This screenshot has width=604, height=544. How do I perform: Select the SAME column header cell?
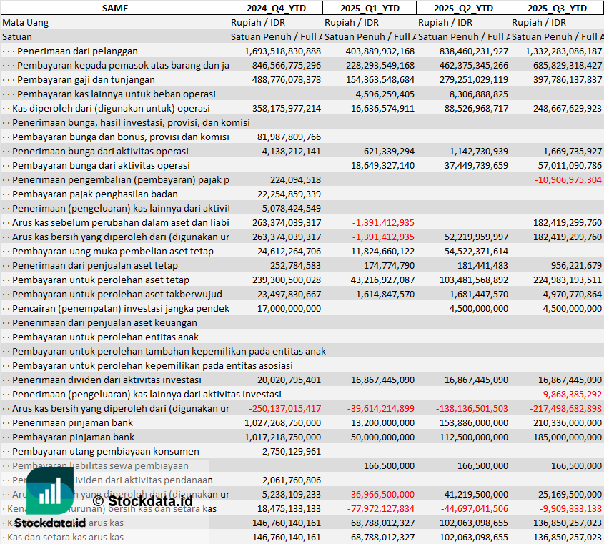pyautogui.click(x=114, y=8)
